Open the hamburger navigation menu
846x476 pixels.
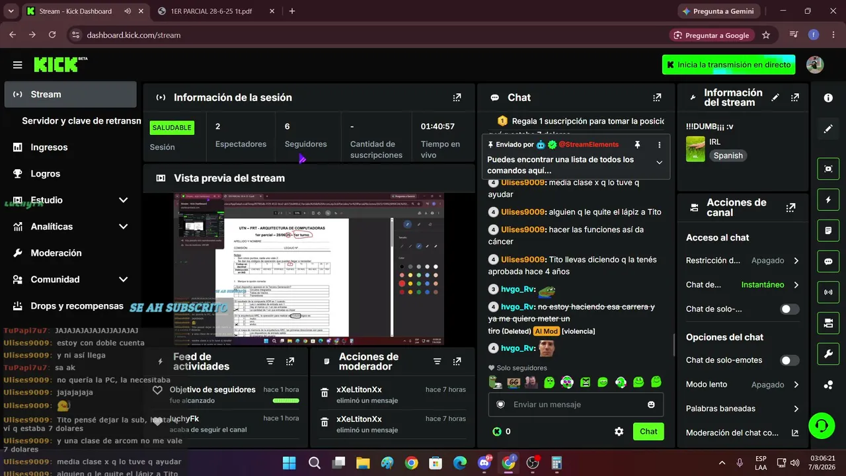click(17, 65)
